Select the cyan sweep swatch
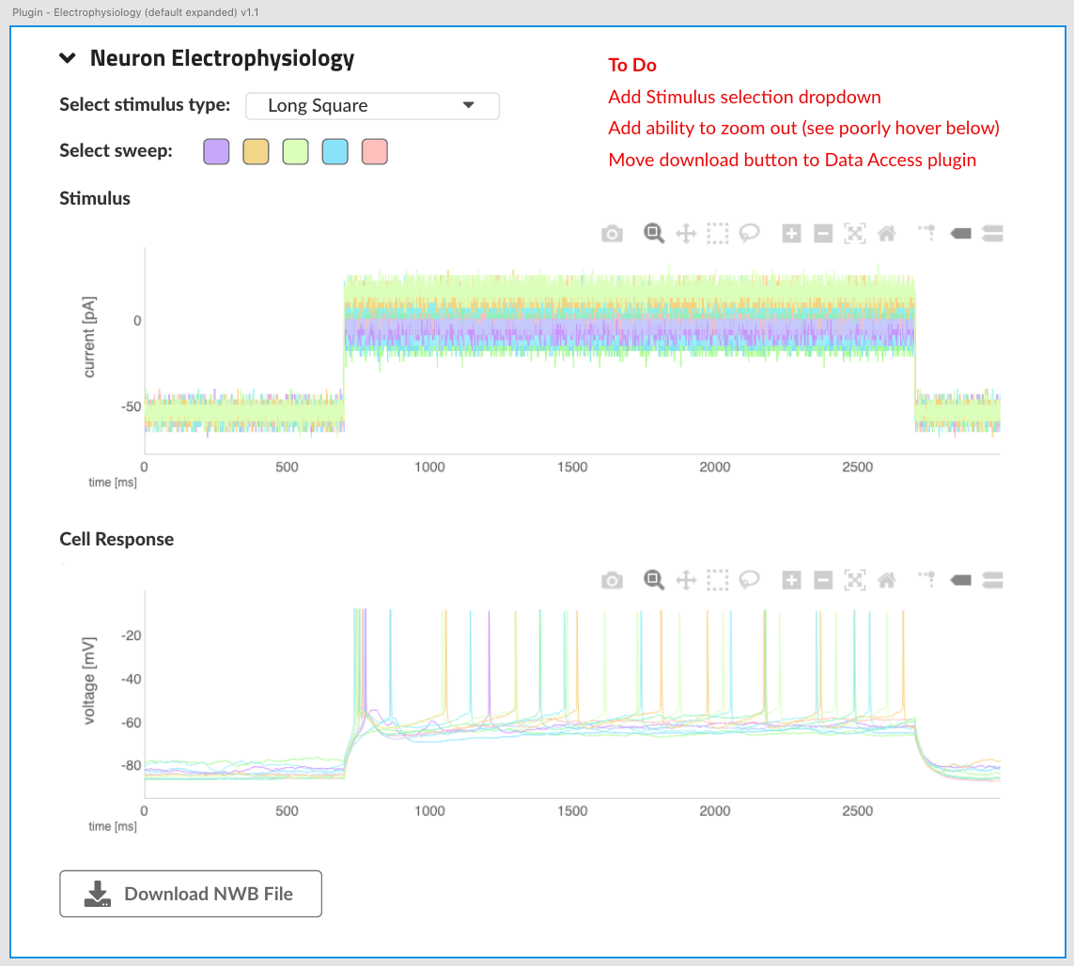The image size is (1074, 966). (x=335, y=152)
